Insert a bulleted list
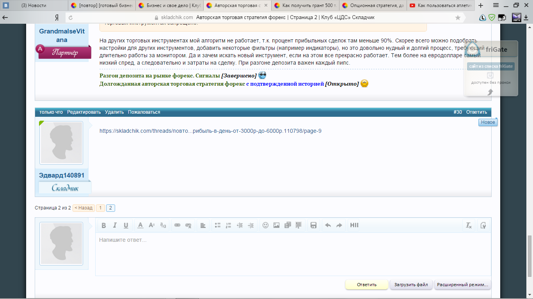This screenshot has width=533, height=299. point(218,225)
